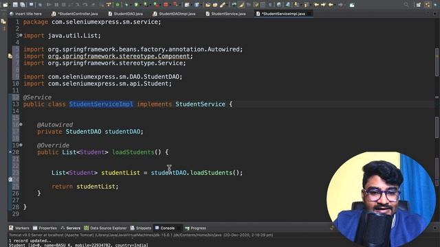Click the green Debug bug icon
This screenshot has width=440, height=247.
126,5
